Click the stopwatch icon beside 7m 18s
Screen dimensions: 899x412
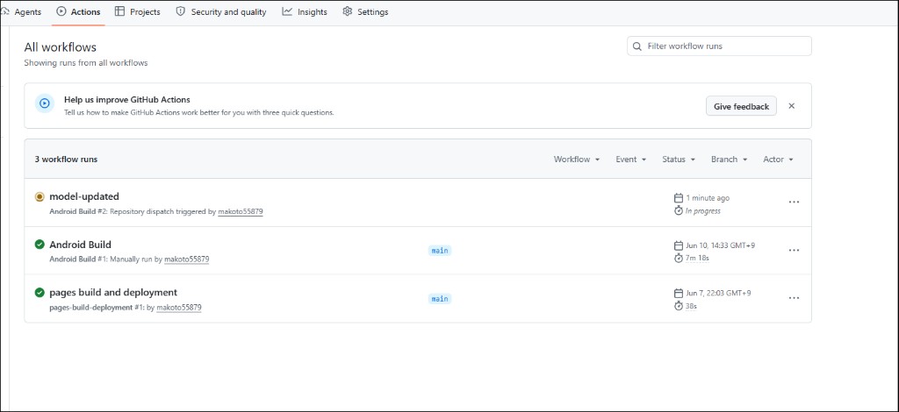679,258
